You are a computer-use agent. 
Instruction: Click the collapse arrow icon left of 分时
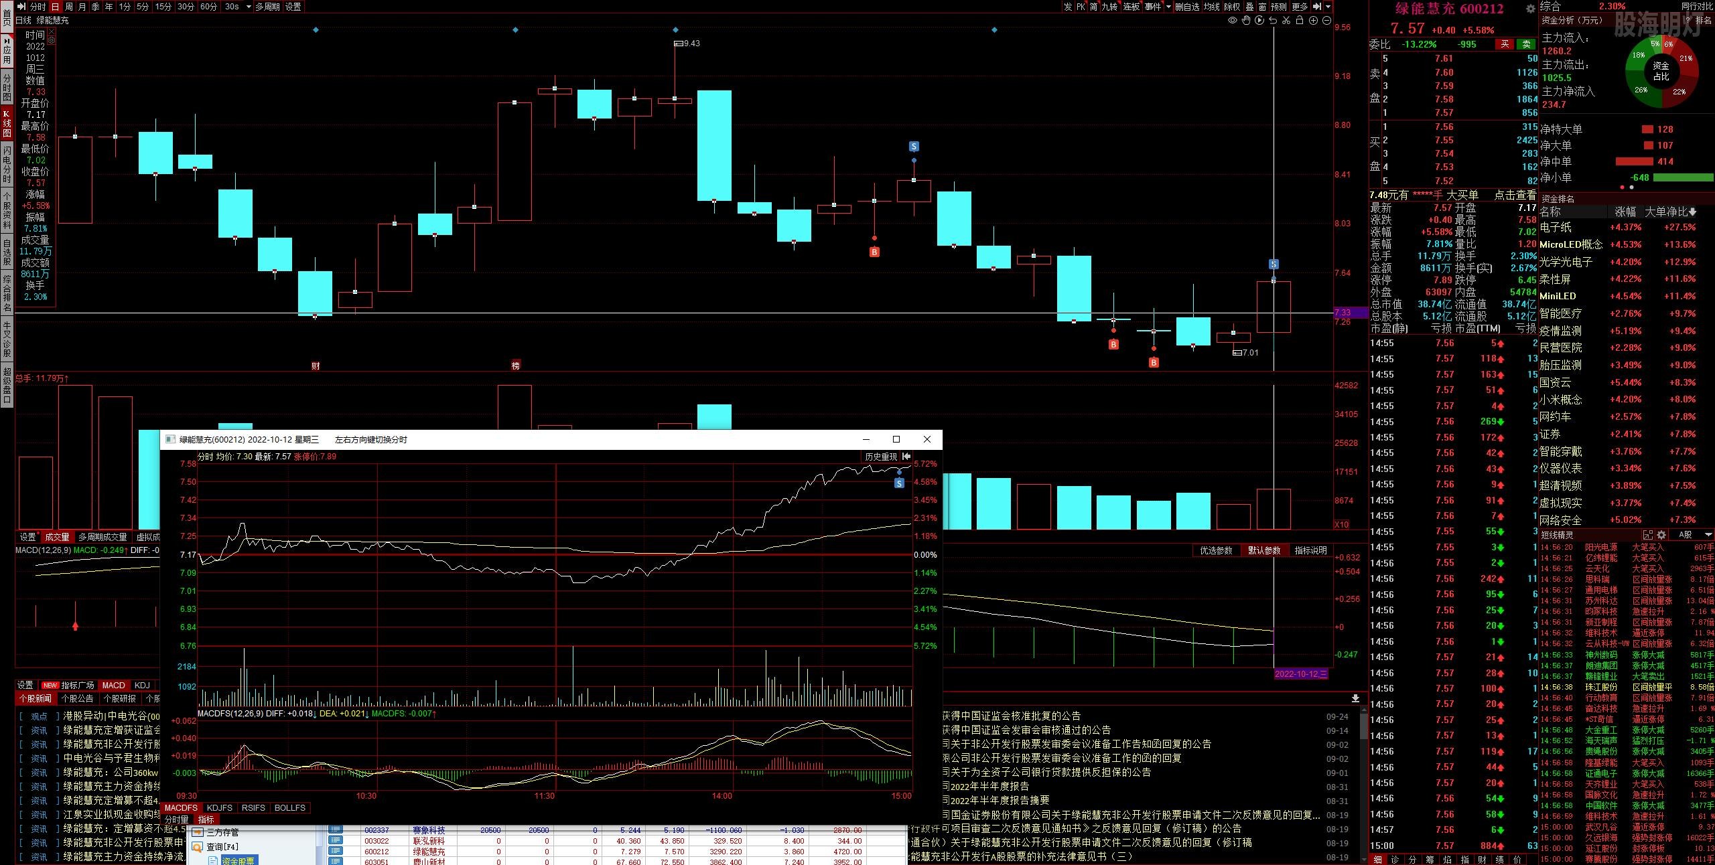coord(21,7)
